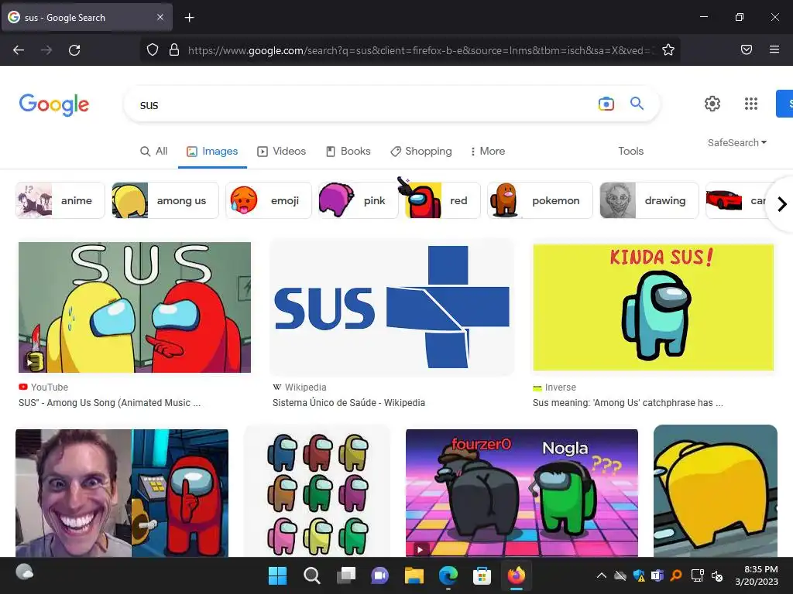The height and width of the screenshot is (594, 793).
Task: Open Sistema Único de Saúde - Wikipedia link
Action: (348, 402)
